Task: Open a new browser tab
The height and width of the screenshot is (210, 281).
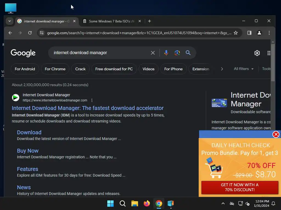Action: [150, 21]
